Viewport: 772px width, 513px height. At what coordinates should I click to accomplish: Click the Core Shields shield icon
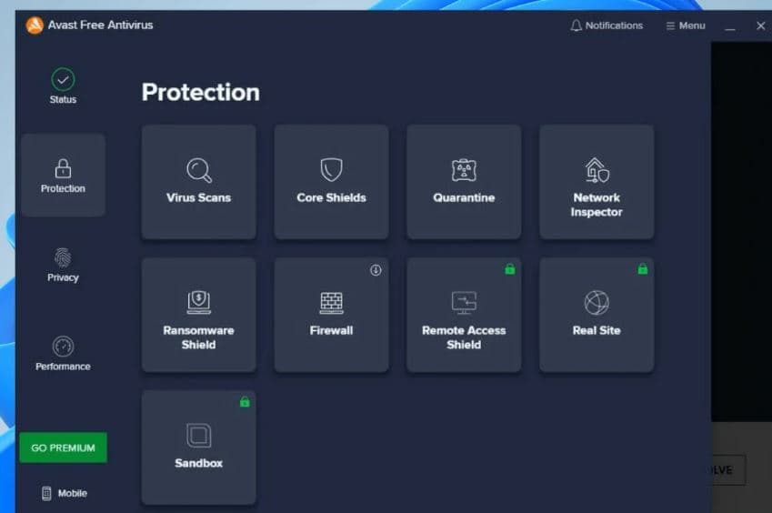331,170
